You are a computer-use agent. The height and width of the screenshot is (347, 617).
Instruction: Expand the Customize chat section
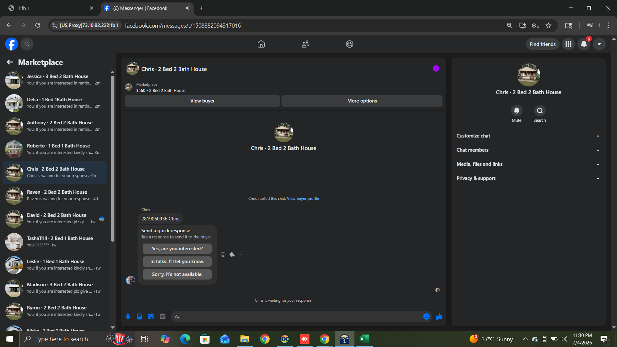(x=529, y=136)
